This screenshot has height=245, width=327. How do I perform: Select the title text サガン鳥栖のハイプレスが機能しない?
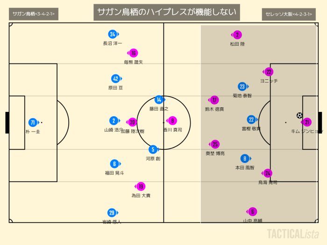point(167,12)
